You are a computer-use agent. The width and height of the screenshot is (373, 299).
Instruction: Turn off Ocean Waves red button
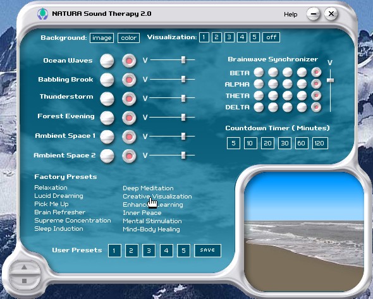click(129, 61)
